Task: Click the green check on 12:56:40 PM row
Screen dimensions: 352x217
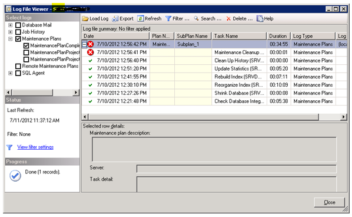Action: click(x=91, y=61)
